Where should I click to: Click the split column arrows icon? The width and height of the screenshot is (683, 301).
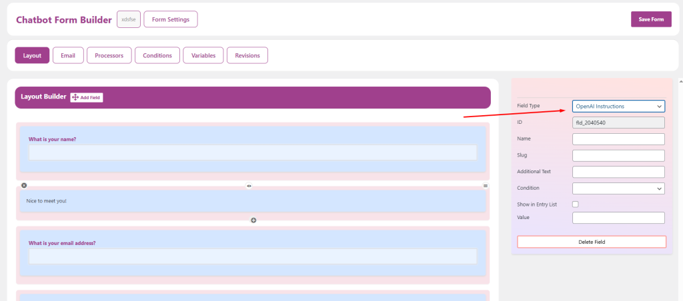point(249,186)
